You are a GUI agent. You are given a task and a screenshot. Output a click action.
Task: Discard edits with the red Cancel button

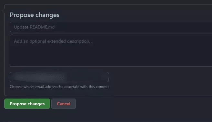64,104
